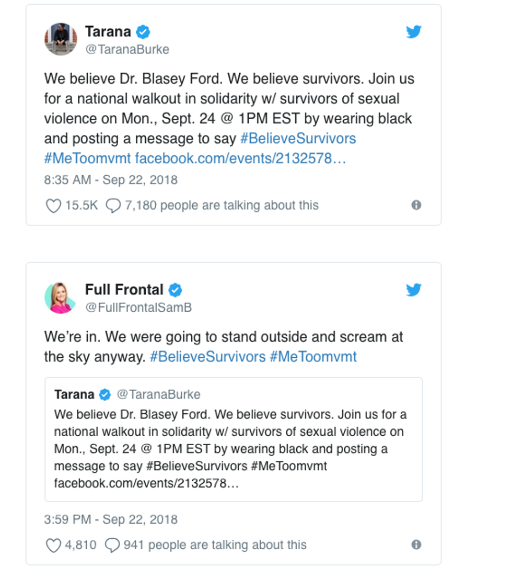Click the @TaranaBurke handle in the top tweet
This screenshot has height=567, width=512.
[x=127, y=50]
